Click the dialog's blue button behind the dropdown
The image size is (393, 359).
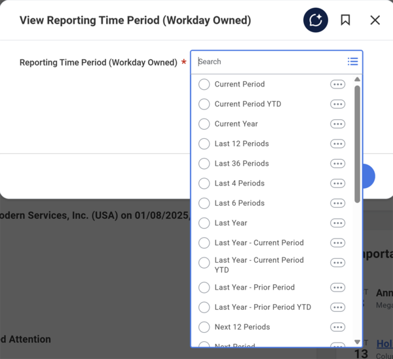(369, 176)
